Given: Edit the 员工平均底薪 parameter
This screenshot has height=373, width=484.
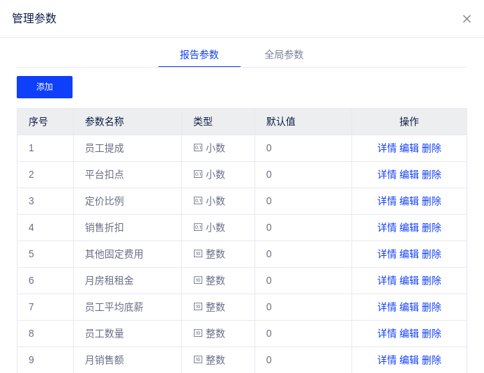Looking at the screenshot, I should point(409,307).
